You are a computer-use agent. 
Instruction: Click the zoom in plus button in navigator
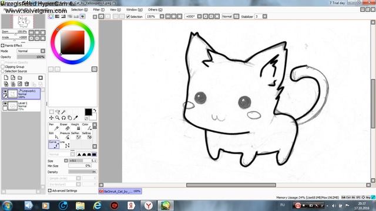click(37, 32)
